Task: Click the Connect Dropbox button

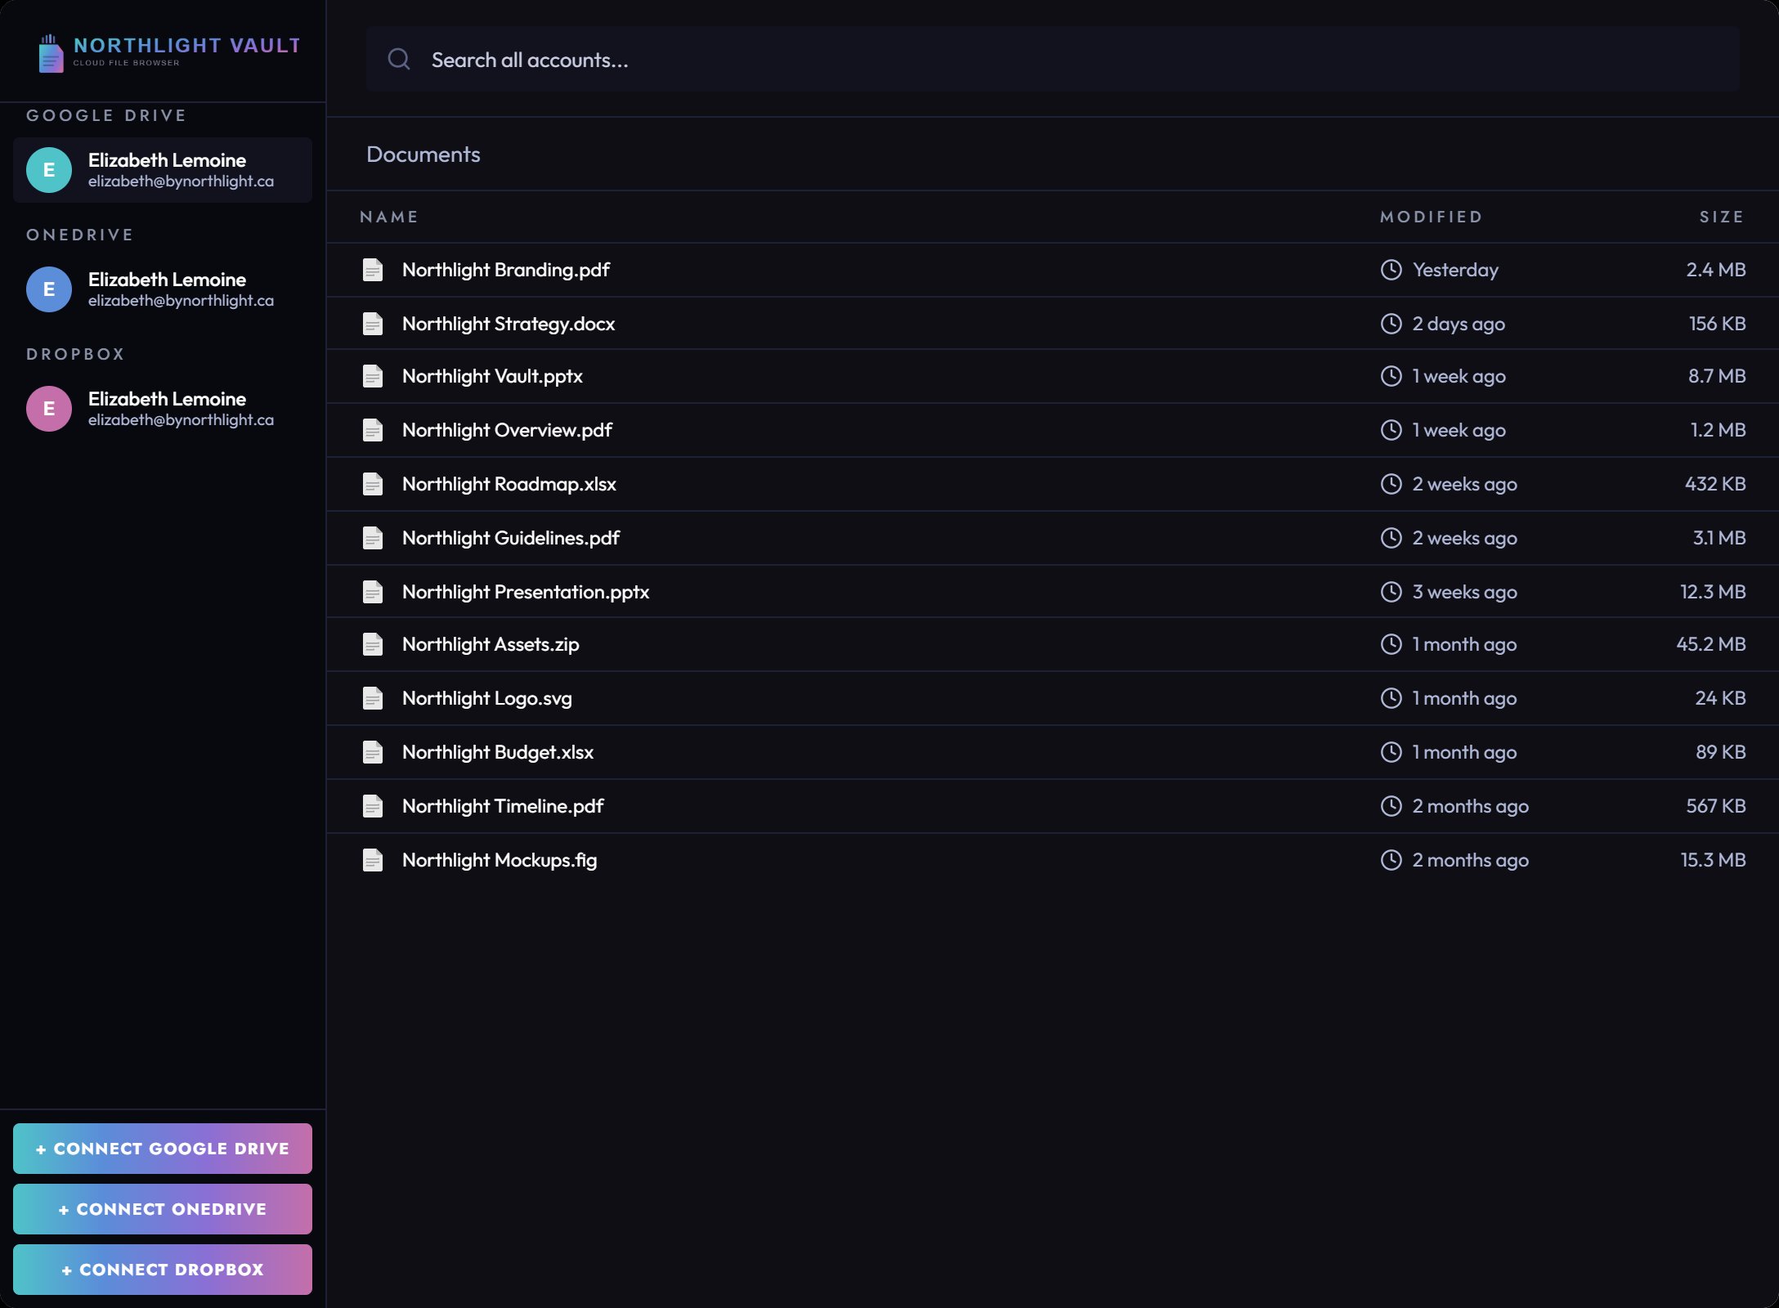Action: (x=163, y=1270)
